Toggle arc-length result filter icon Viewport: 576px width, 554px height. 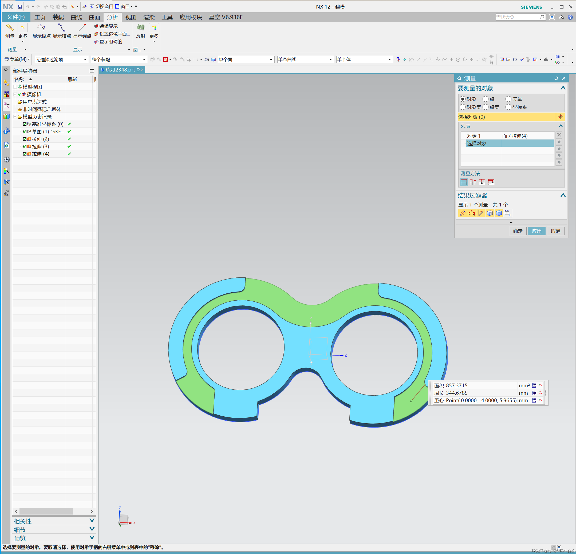pyautogui.click(x=471, y=213)
